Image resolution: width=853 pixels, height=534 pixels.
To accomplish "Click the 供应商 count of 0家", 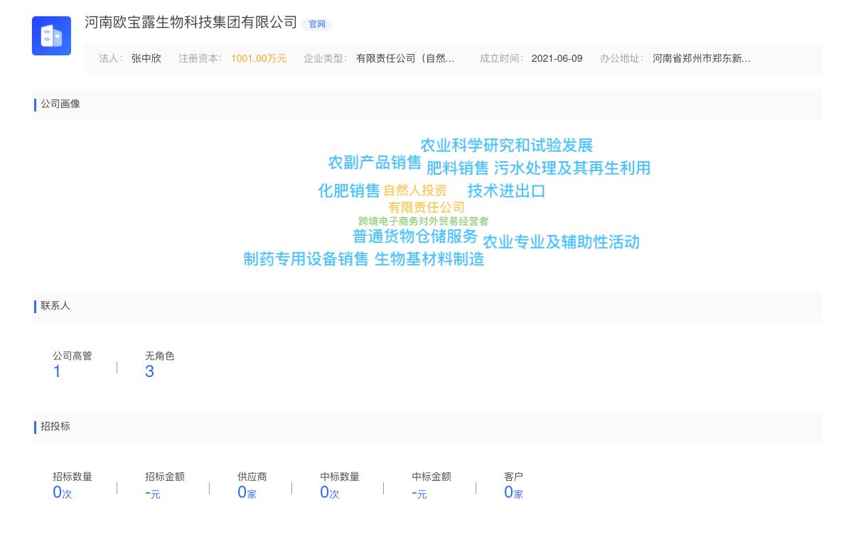I will pyautogui.click(x=247, y=491).
